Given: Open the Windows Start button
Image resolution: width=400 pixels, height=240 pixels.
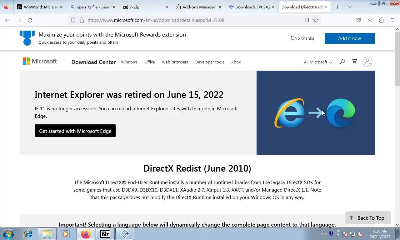Looking at the screenshot, I should (8, 234).
